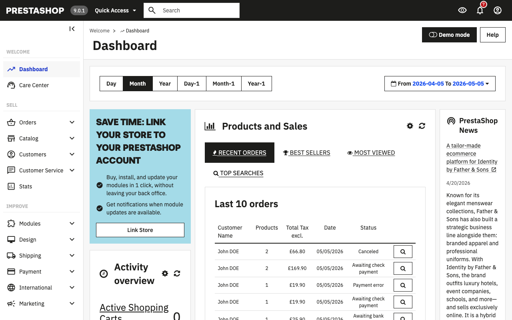Expand the Customers menu chevron

(x=72, y=154)
